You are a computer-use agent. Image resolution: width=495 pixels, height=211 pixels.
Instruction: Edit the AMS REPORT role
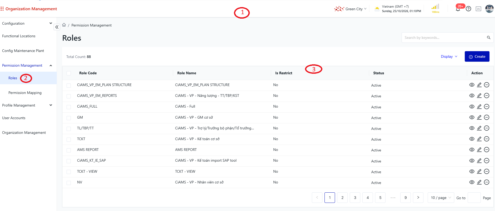479,150
